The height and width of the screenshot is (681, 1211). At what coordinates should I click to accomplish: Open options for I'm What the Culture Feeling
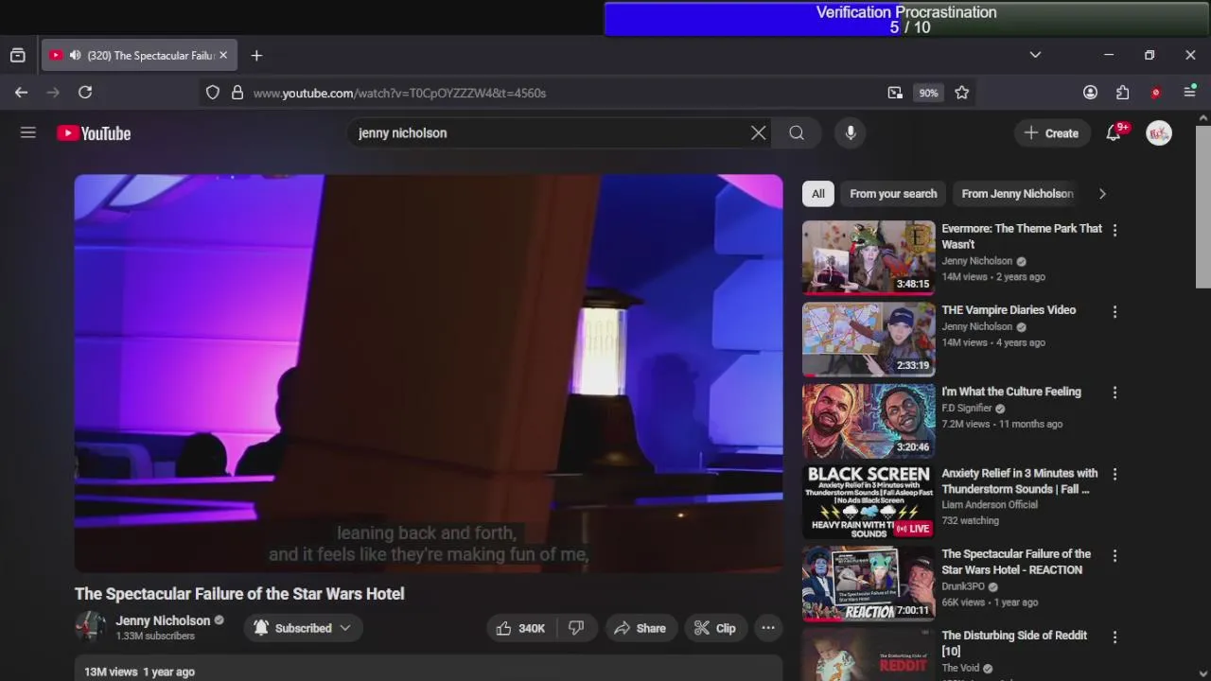tap(1114, 393)
